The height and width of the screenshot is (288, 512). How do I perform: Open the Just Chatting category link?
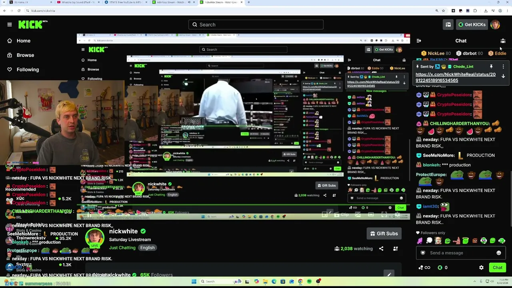click(122, 248)
